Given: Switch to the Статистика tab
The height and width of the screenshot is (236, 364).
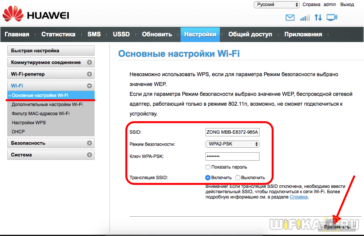Looking at the screenshot, I should (x=58, y=34).
